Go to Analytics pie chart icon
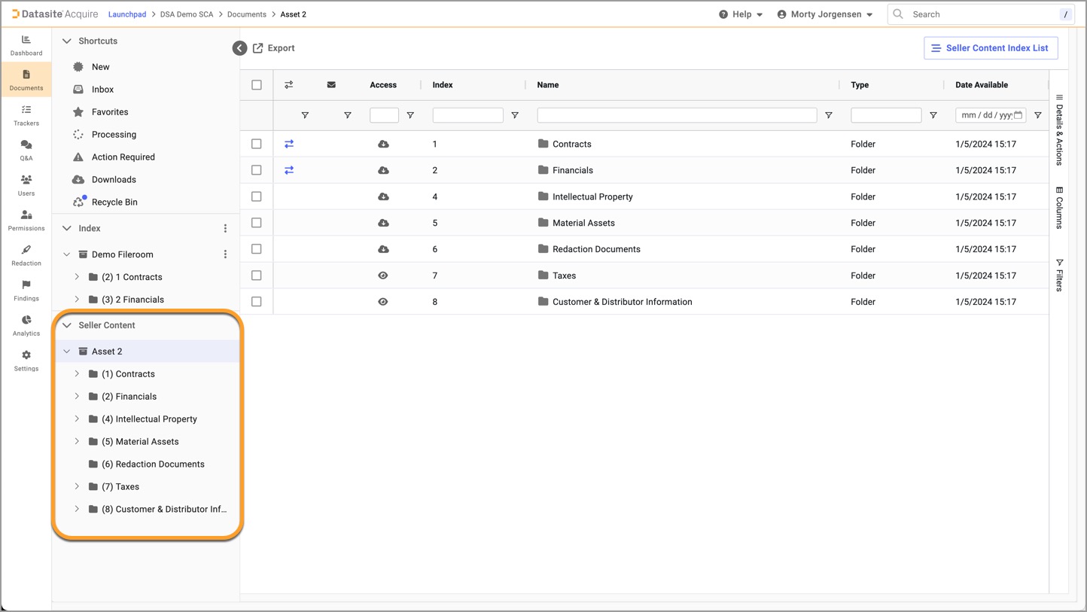Viewport: 1087px width, 612px height. (26, 324)
